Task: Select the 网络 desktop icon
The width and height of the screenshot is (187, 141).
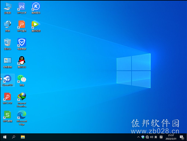Action: 7,26
